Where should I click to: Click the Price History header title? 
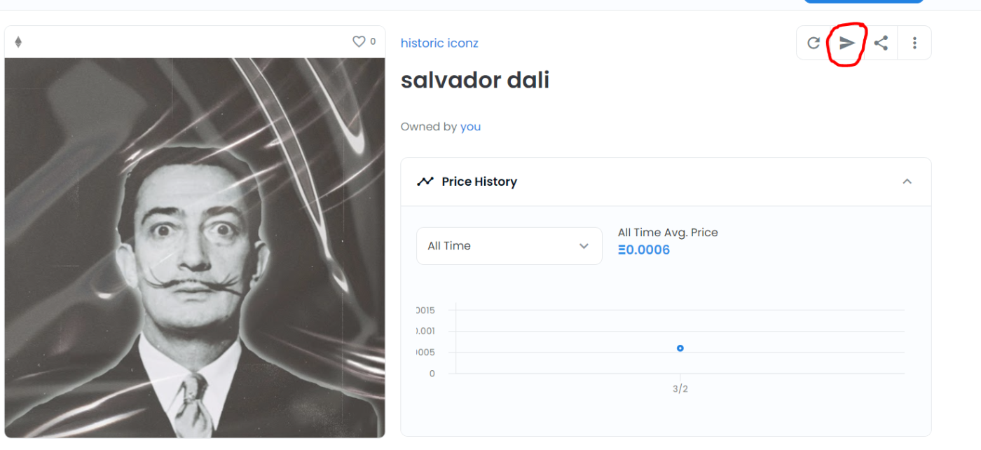click(479, 182)
